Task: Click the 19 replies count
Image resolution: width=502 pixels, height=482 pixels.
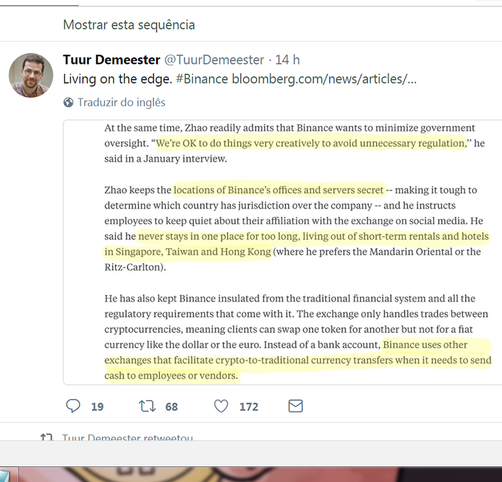Action: click(x=97, y=407)
